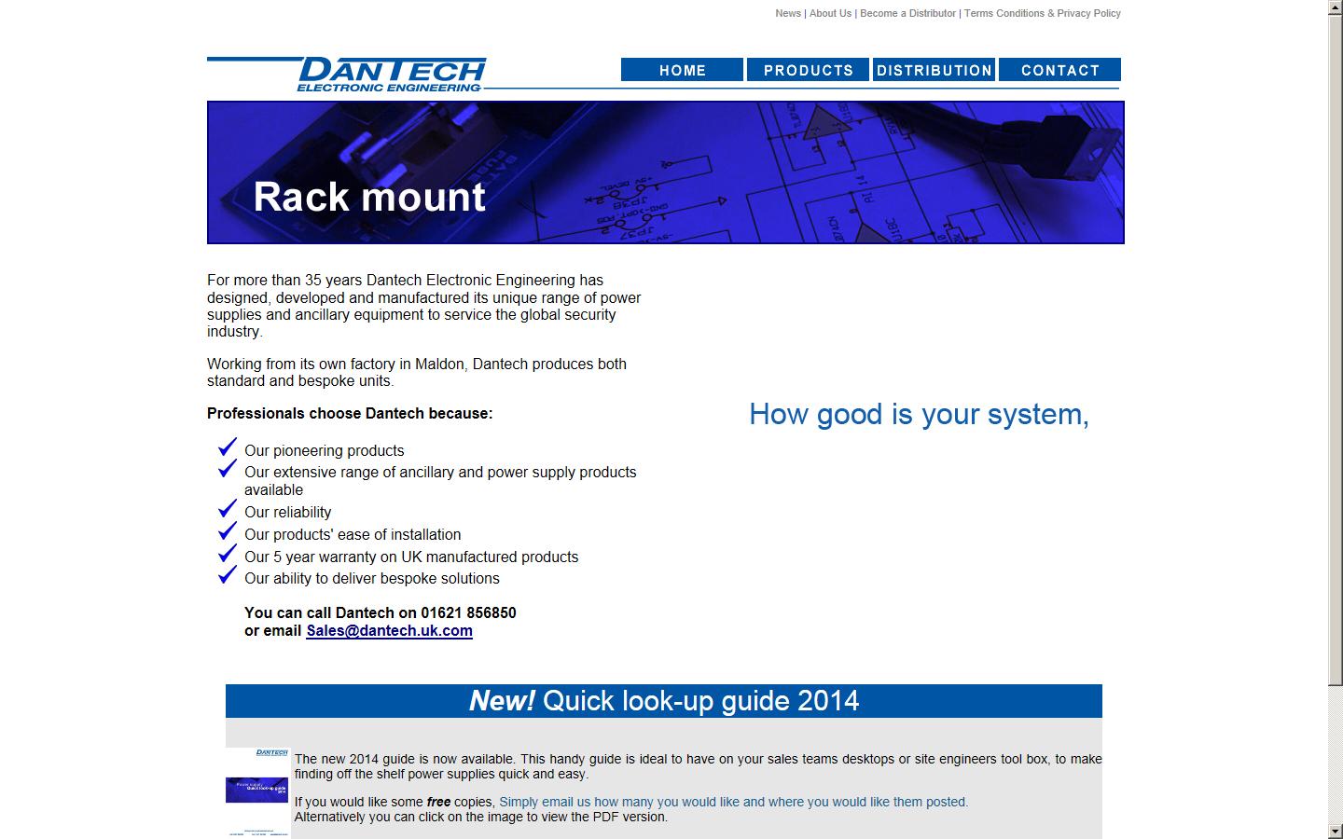Select the DISTRIBUTION menu item
This screenshot has width=1343, height=839.
(x=935, y=70)
